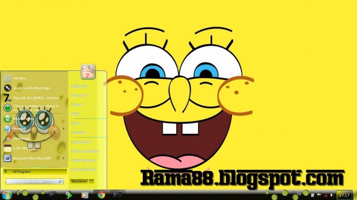Click the Full glass program icon
The height and width of the screenshot is (200, 357).
(x=8, y=78)
